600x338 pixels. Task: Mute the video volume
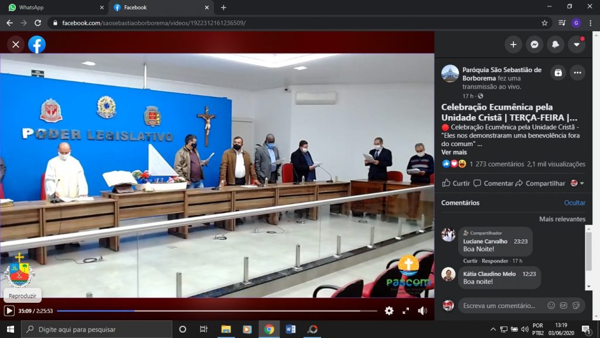point(422,311)
